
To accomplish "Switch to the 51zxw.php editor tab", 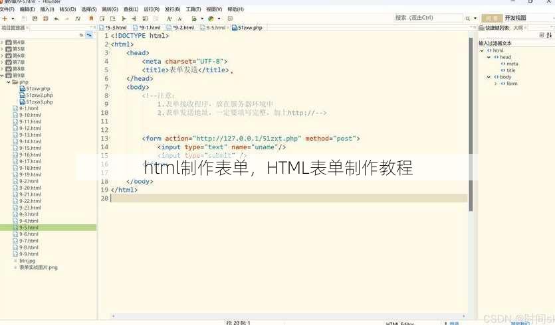I will pos(247,28).
